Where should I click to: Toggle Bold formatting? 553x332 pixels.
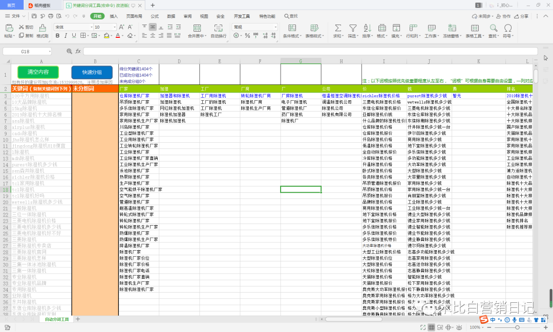57,36
